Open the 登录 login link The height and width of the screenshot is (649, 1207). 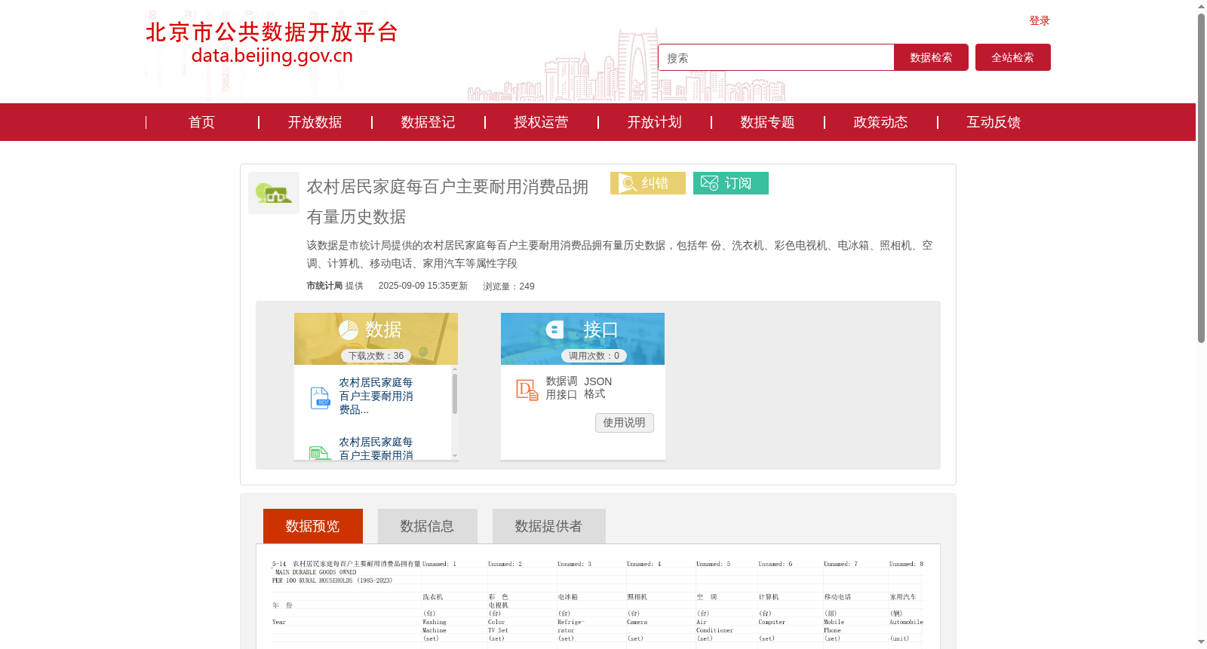[x=1040, y=20]
